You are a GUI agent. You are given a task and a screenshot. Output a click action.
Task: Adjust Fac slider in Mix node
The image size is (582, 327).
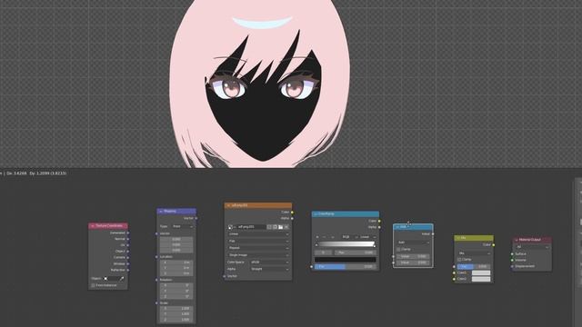tap(475, 266)
